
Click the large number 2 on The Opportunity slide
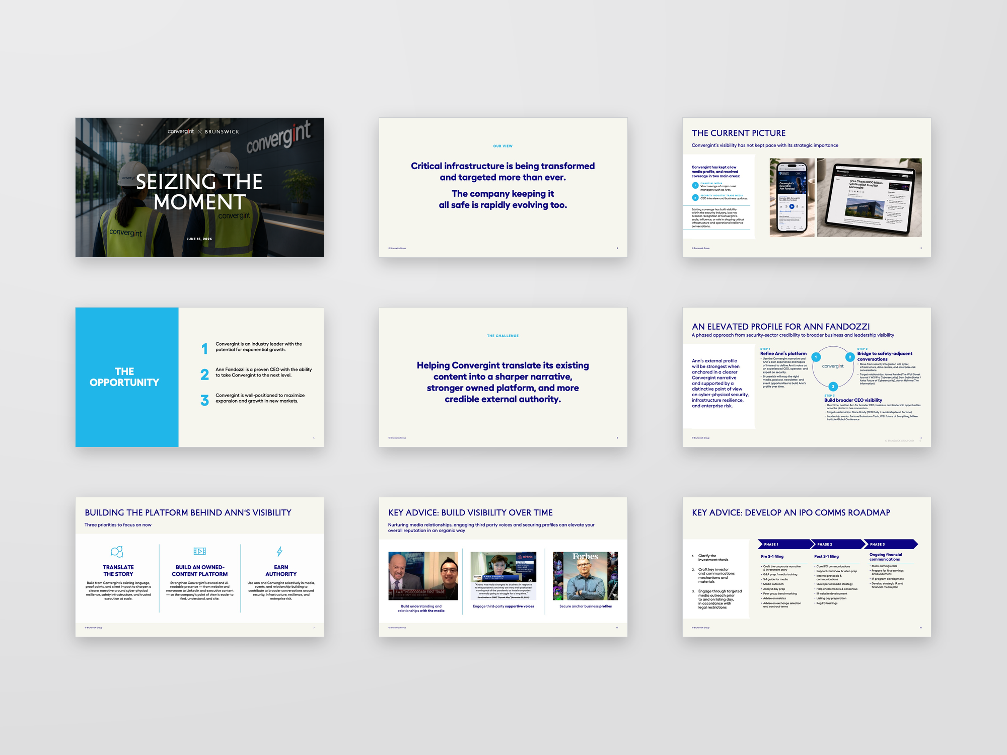[204, 374]
